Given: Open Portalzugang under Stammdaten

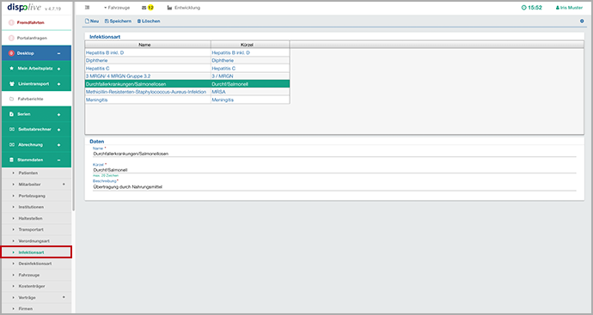Looking at the screenshot, I should point(36,196).
